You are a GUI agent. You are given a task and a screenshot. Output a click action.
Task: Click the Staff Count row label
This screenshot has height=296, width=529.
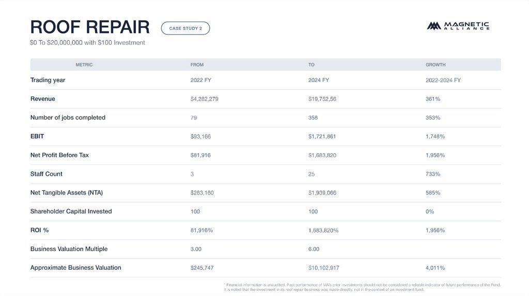(46, 174)
